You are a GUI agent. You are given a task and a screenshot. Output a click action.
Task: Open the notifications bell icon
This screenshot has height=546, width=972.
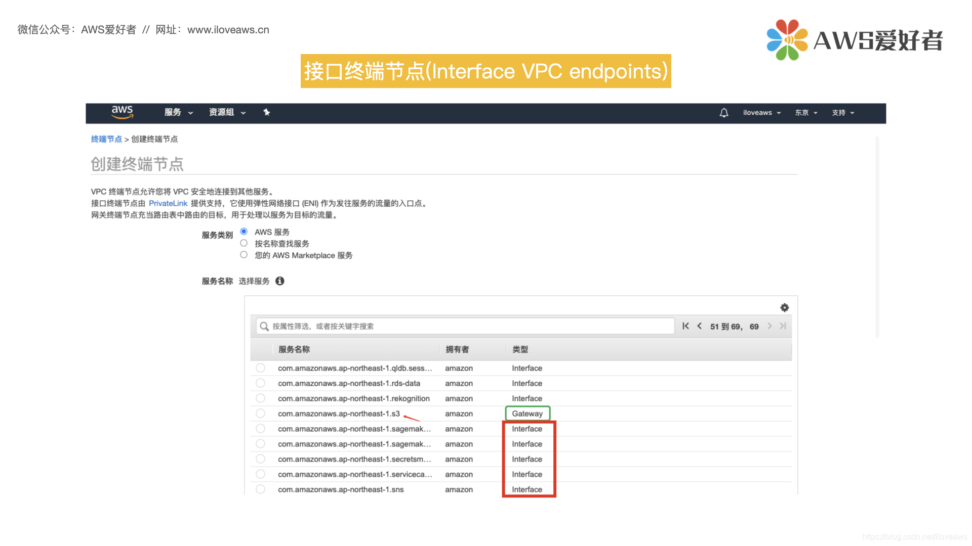[x=724, y=113]
